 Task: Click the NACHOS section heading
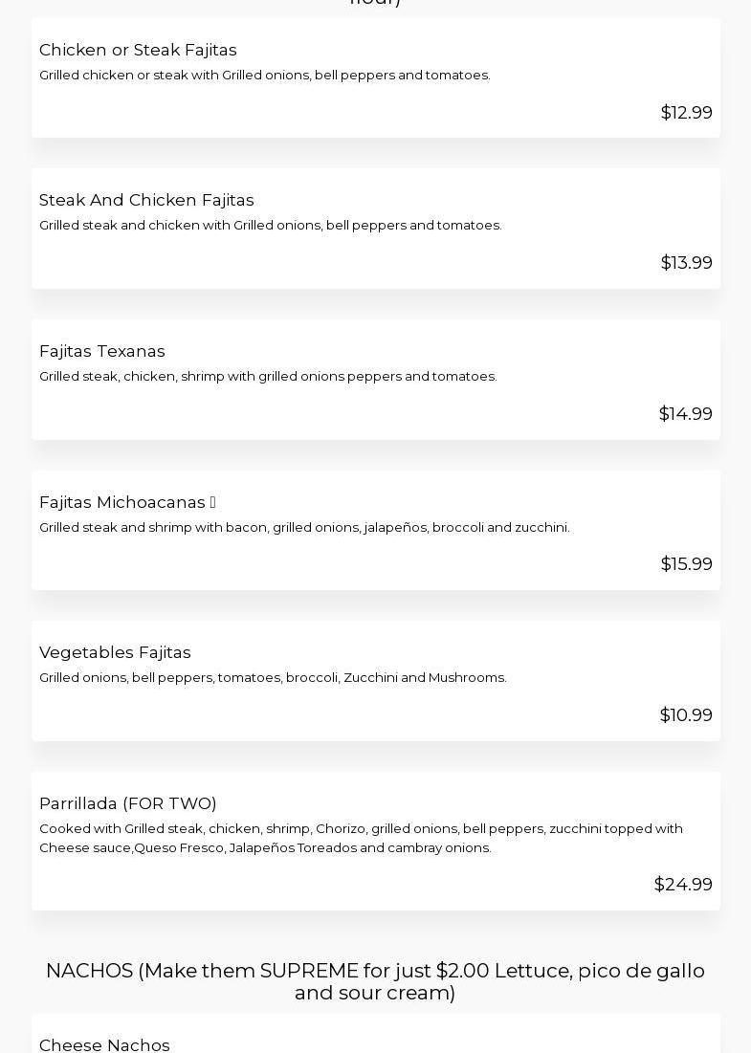[x=375, y=981]
